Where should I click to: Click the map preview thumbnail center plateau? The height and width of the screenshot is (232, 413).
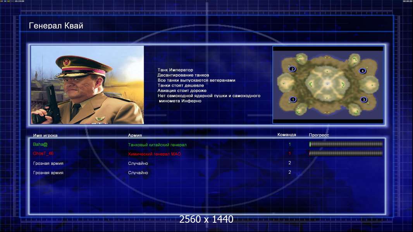327,84
